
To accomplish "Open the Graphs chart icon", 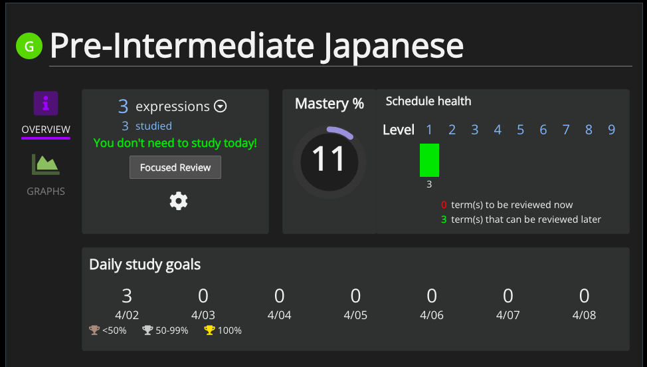I will [46, 165].
